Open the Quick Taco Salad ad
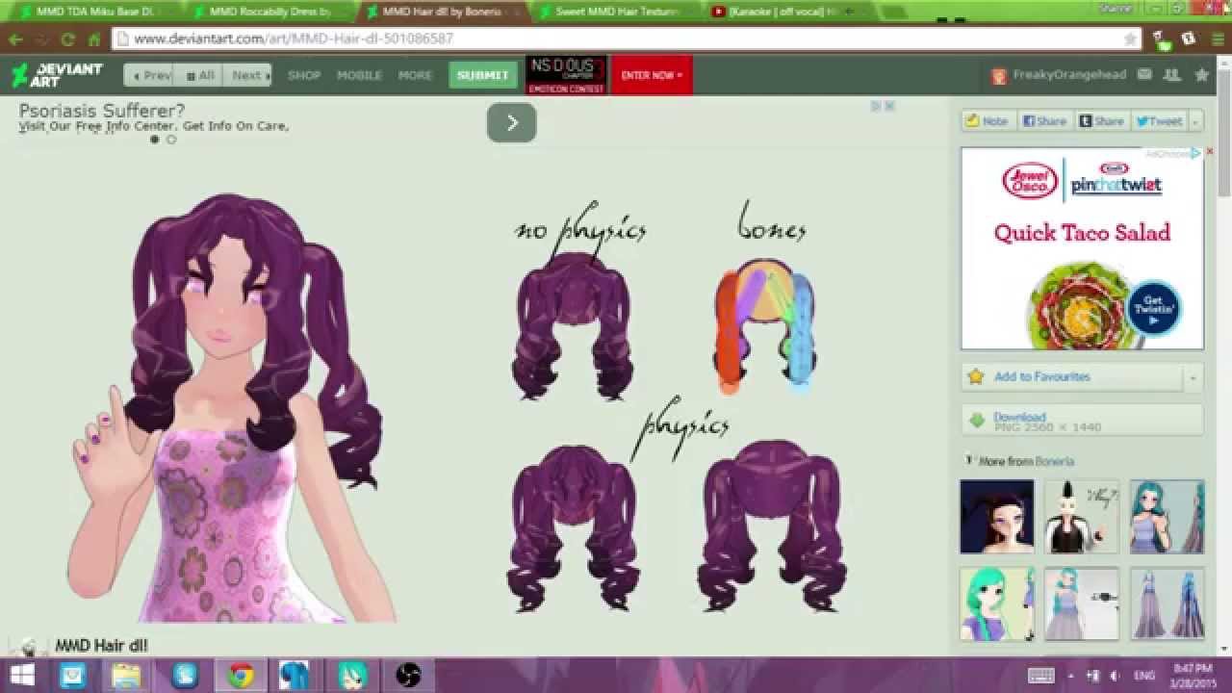The image size is (1232, 693). coord(1082,248)
